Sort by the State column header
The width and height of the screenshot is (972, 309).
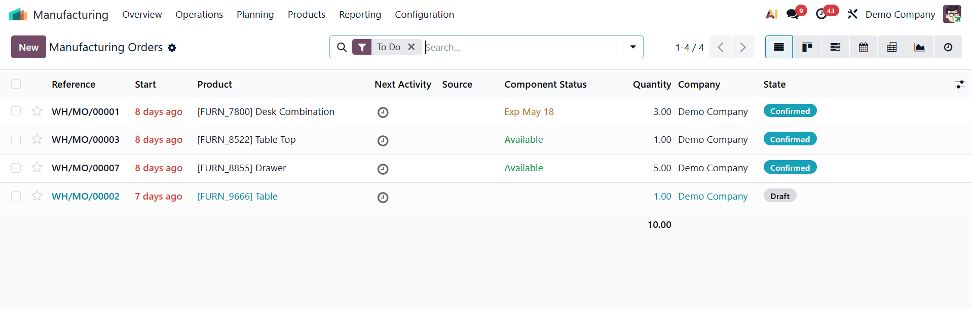pos(774,85)
